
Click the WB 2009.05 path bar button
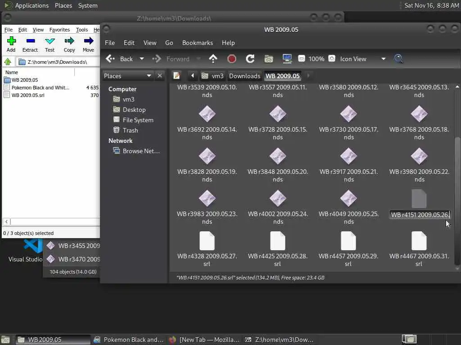tap(283, 76)
